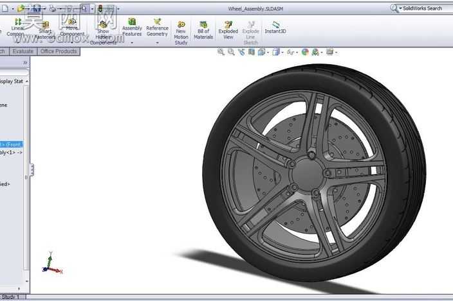This screenshot has width=453, height=301.
Task: Open the Reference Geometry tool
Action: 157,28
